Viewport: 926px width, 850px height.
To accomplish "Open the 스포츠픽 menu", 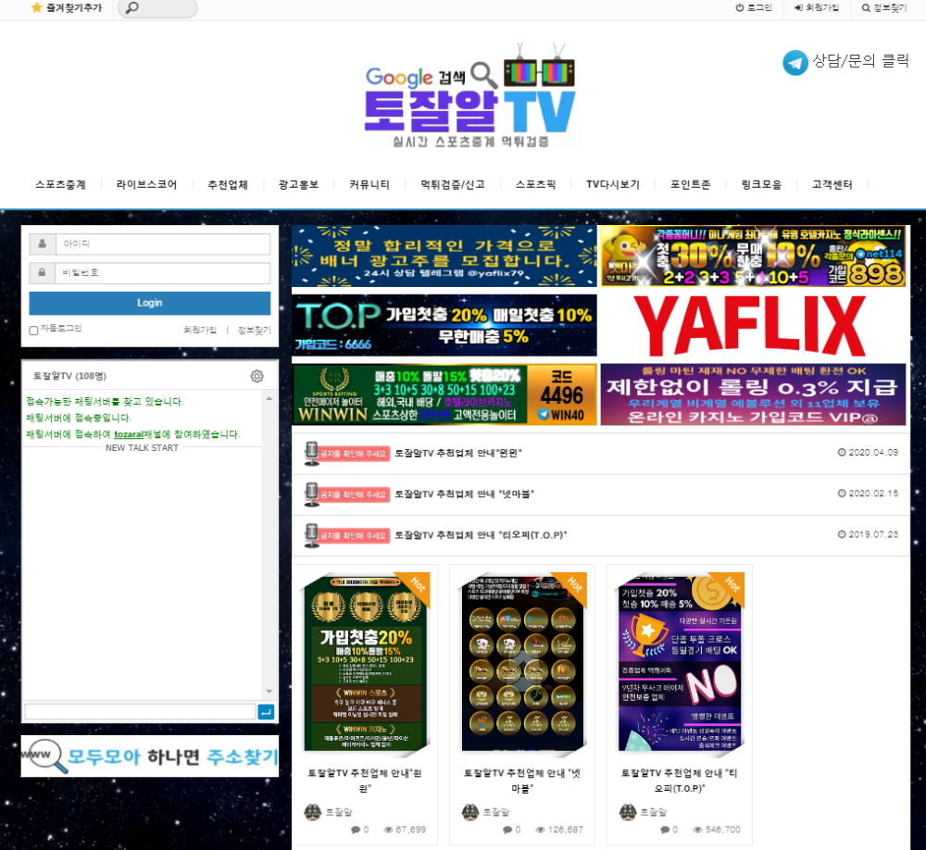I will (535, 184).
